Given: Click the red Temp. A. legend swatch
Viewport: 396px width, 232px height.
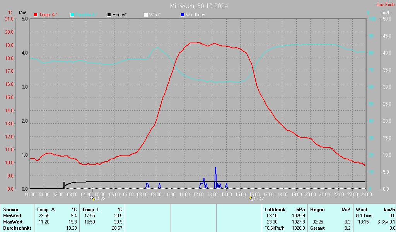Looking at the screenshot, I should click(36, 15).
